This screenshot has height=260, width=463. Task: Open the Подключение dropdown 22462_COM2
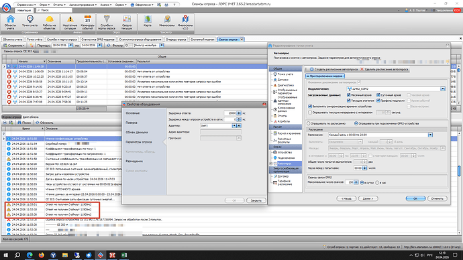[443, 88]
